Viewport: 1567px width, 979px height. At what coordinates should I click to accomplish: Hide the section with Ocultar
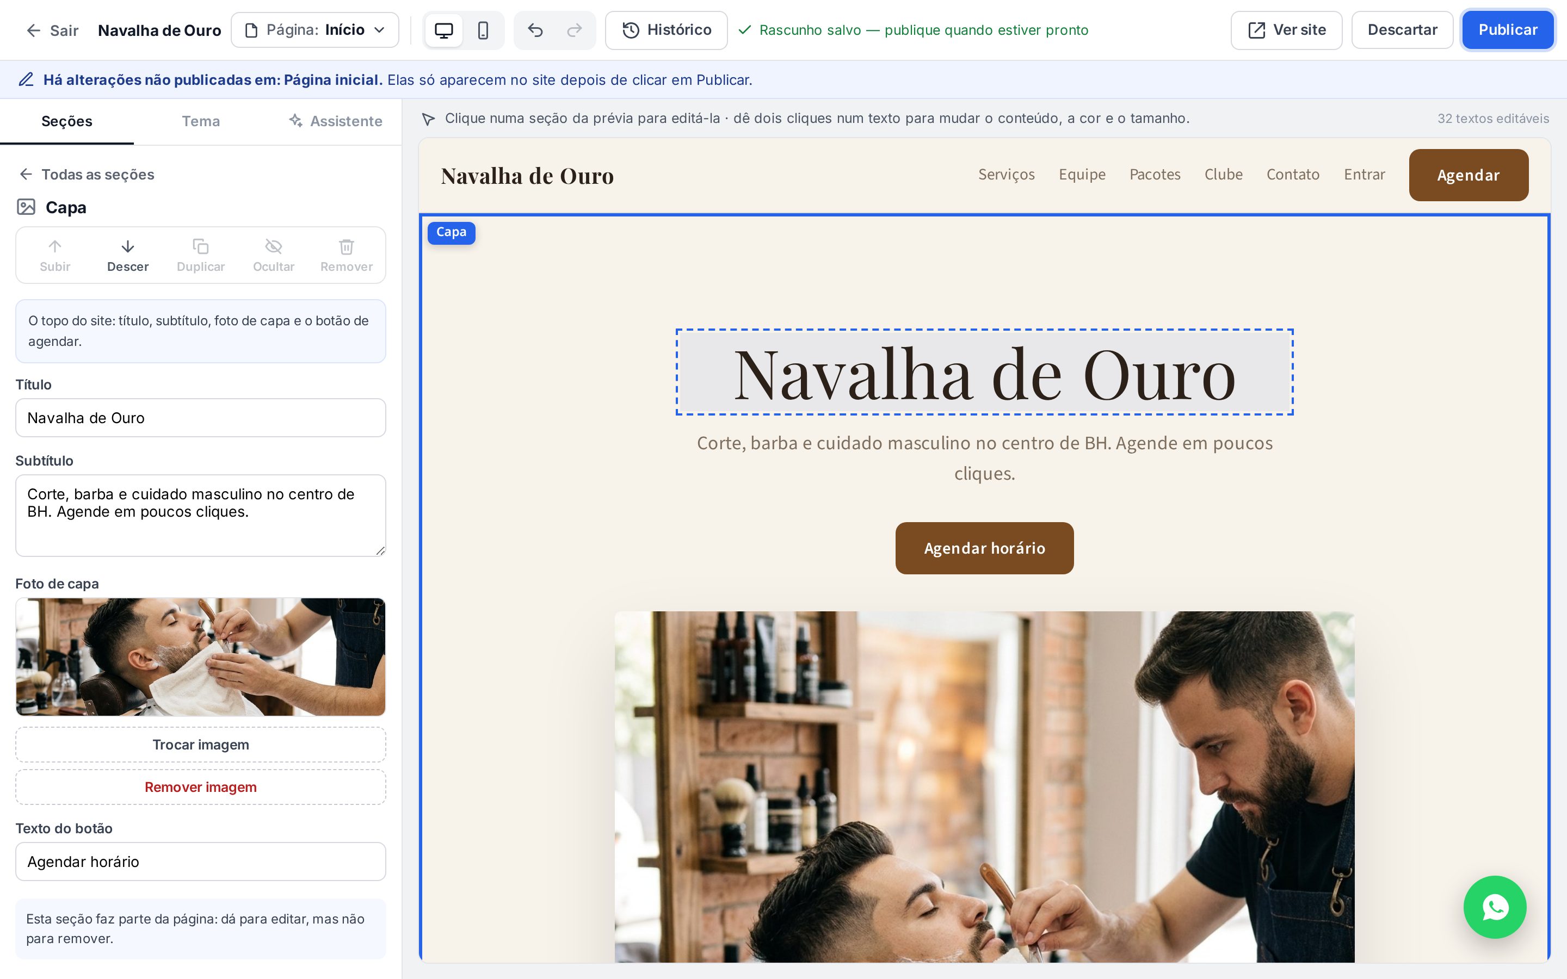pos(273,255)
